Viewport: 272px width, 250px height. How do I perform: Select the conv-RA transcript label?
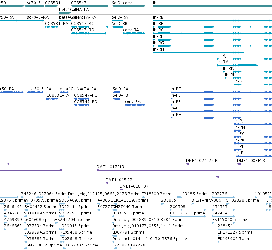point(131,30)
